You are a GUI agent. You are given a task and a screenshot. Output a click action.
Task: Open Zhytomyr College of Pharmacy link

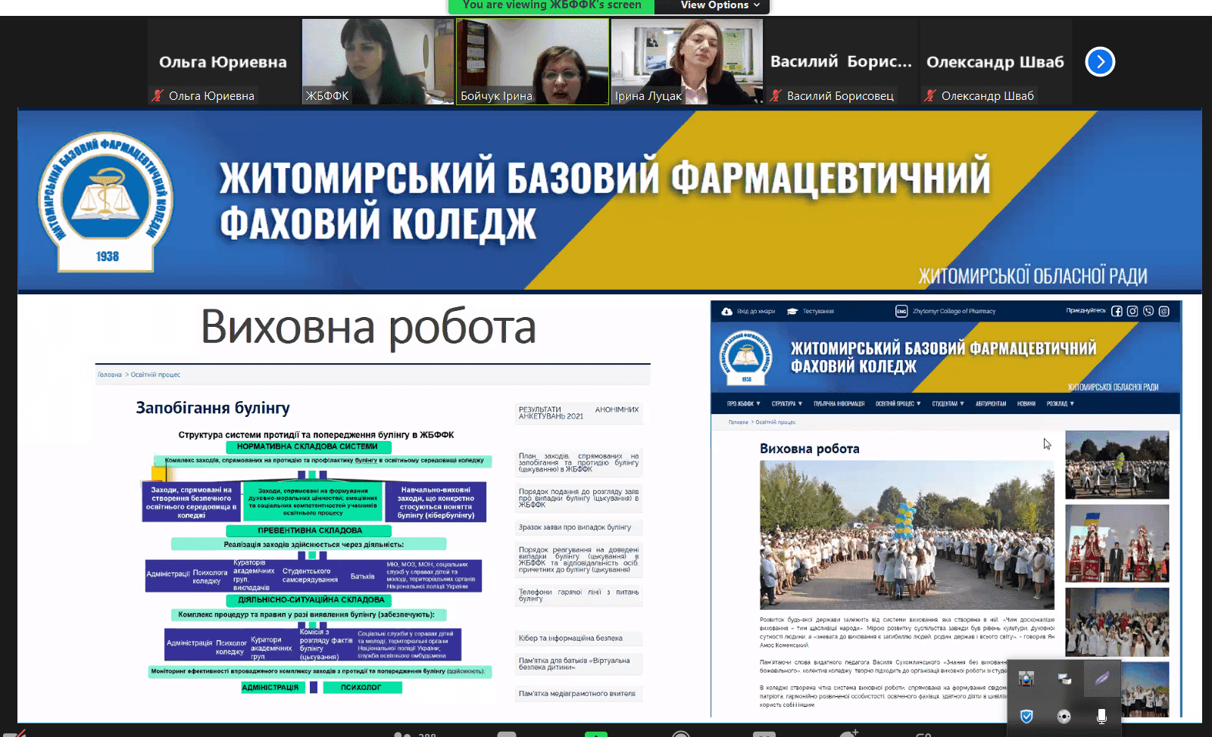954,311
